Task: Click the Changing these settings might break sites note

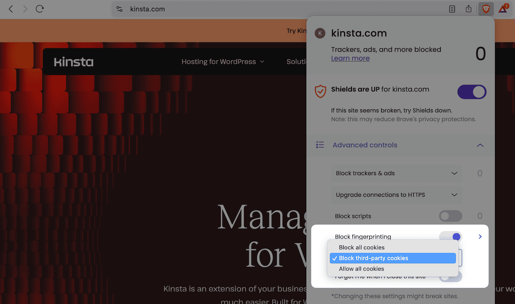Action: pyautogui.click(x=395, y=296)
